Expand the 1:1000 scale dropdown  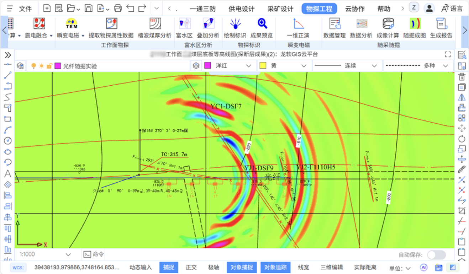(68, 254)
